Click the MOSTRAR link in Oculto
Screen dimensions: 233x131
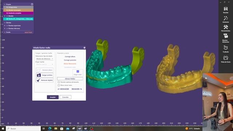(28, 32)
